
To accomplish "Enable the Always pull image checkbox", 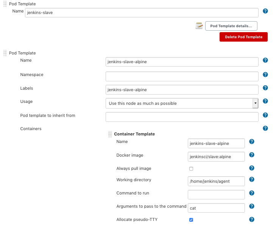I will pyautogui.click(x=191, y=169).
